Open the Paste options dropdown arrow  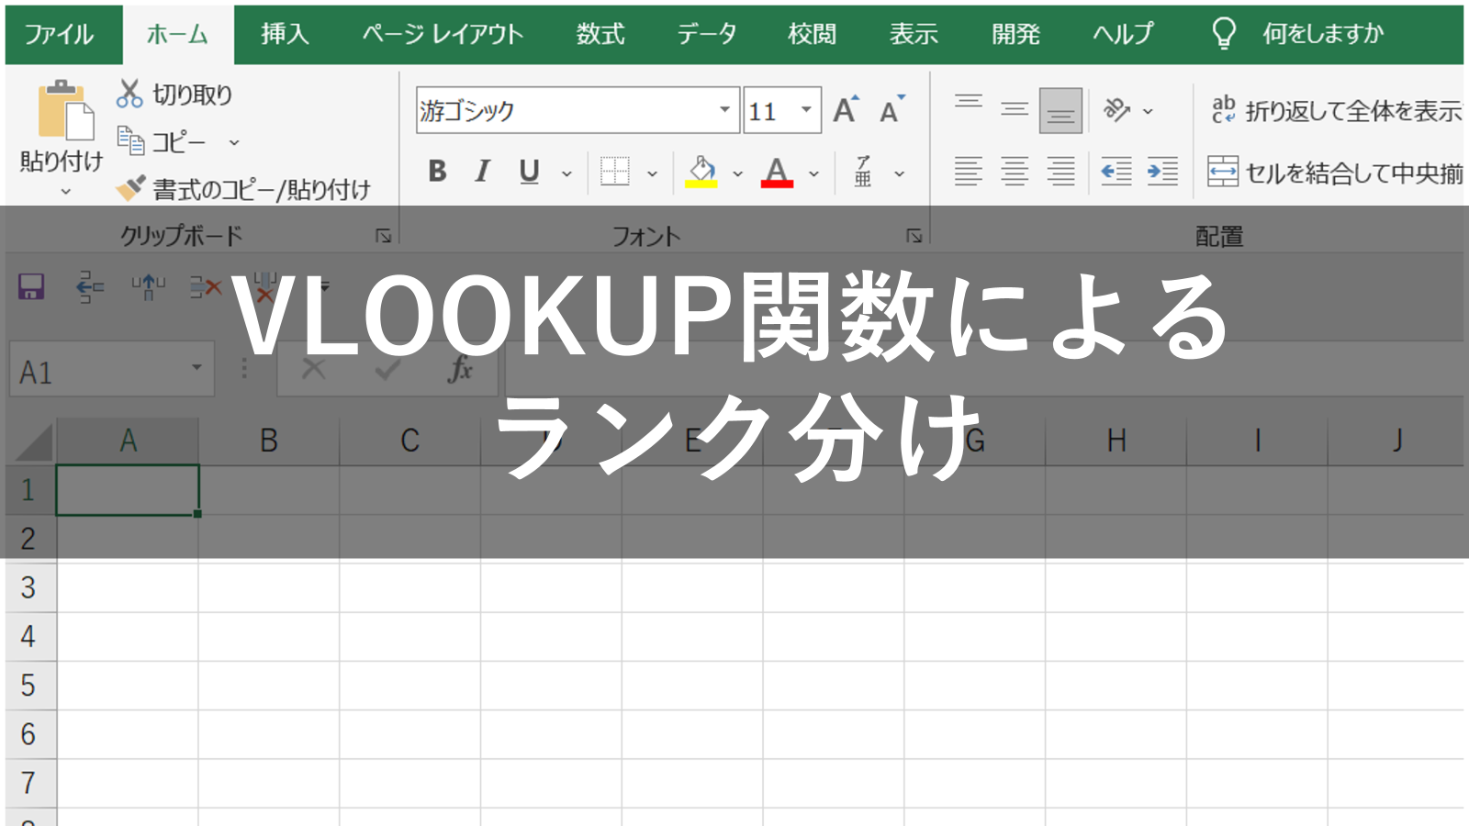coord(65,192)
